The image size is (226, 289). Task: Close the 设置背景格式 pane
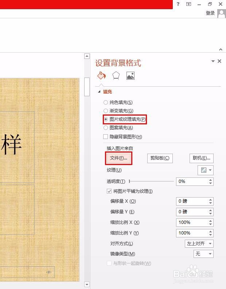219,61
